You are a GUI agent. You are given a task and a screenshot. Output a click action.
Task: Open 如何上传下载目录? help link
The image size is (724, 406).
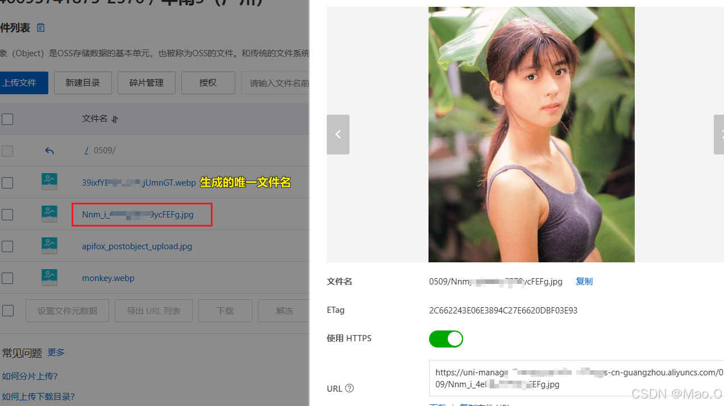coord(38,396)
